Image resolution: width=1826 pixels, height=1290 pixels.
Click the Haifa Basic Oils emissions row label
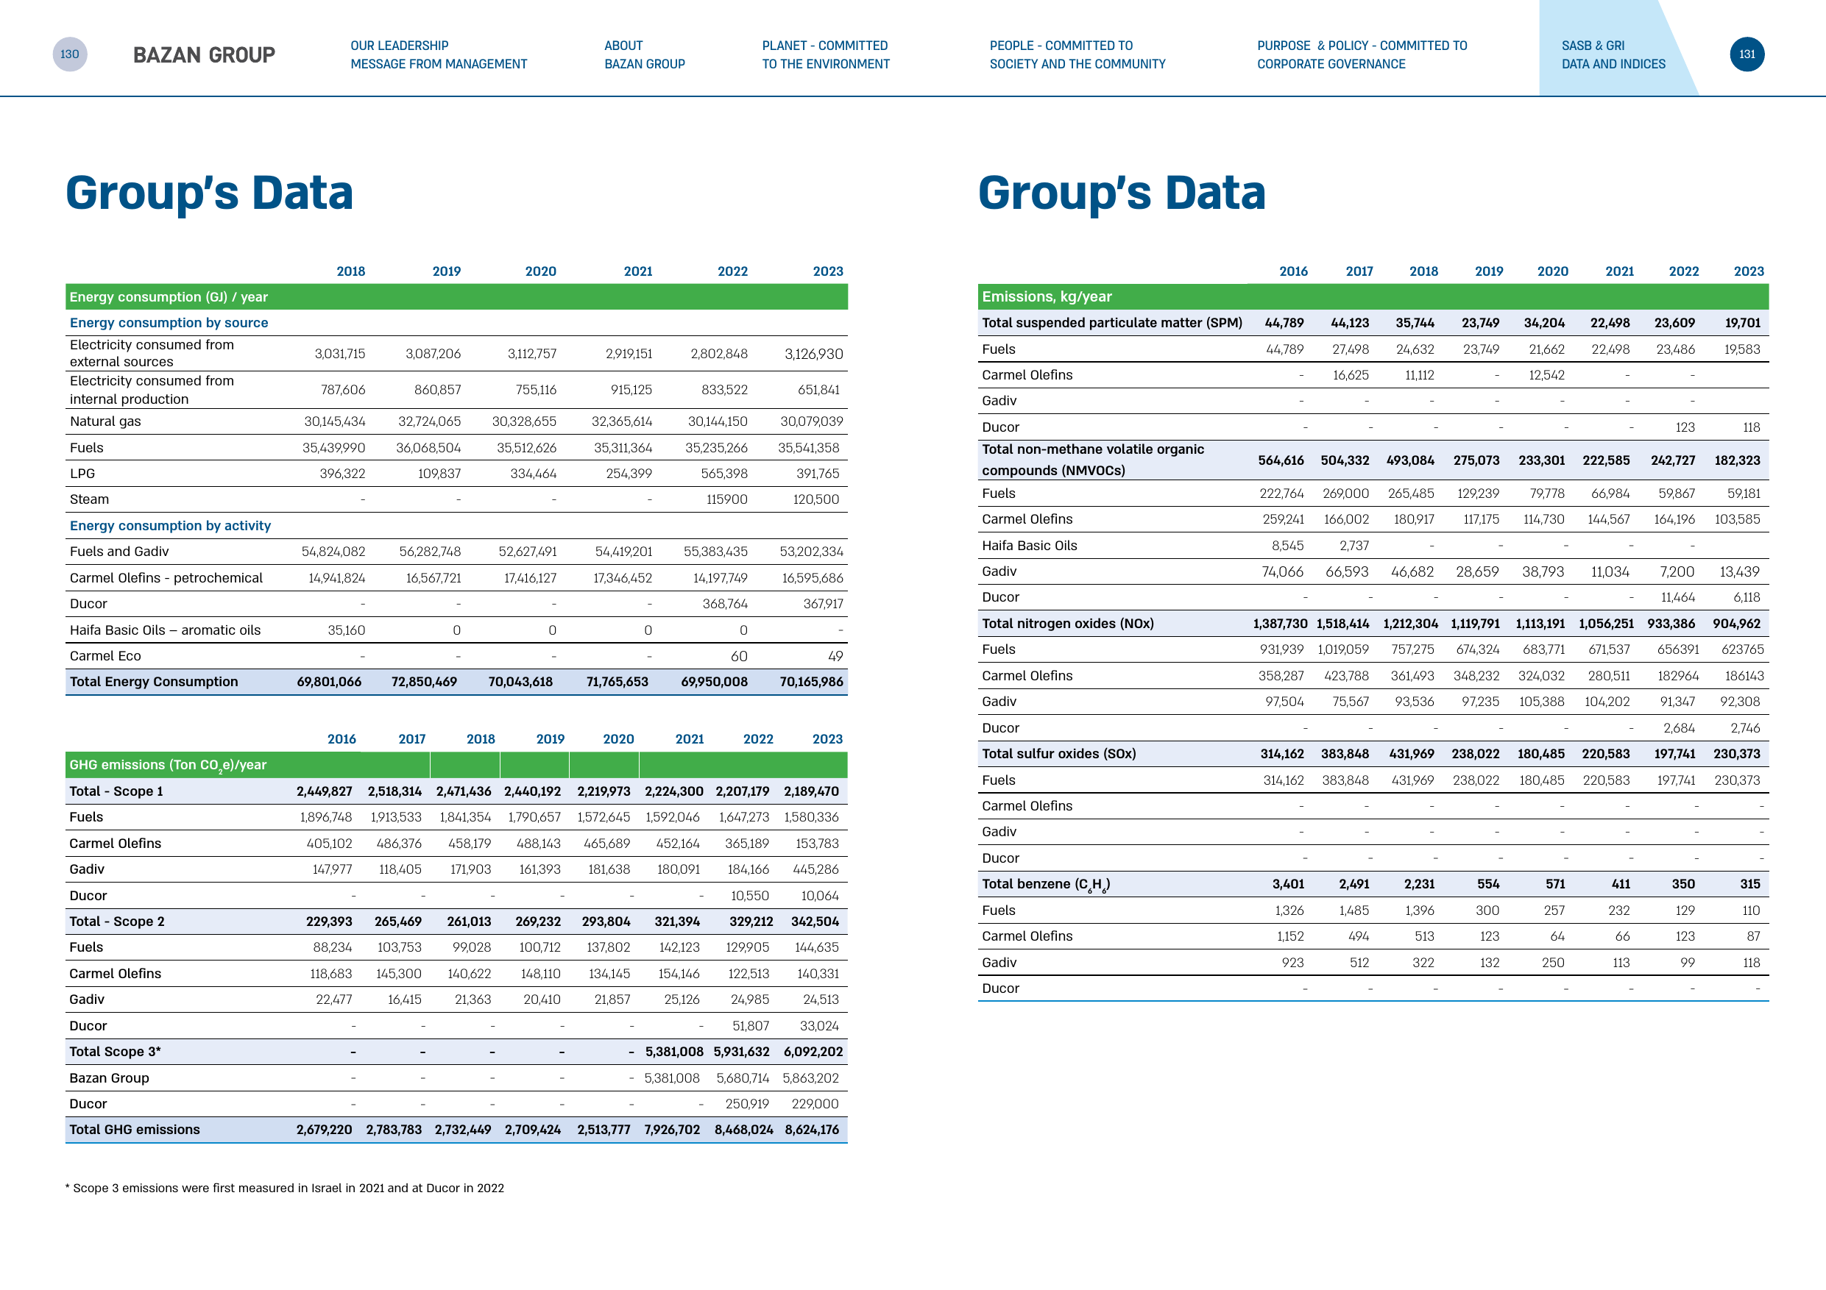[1029, 545]
